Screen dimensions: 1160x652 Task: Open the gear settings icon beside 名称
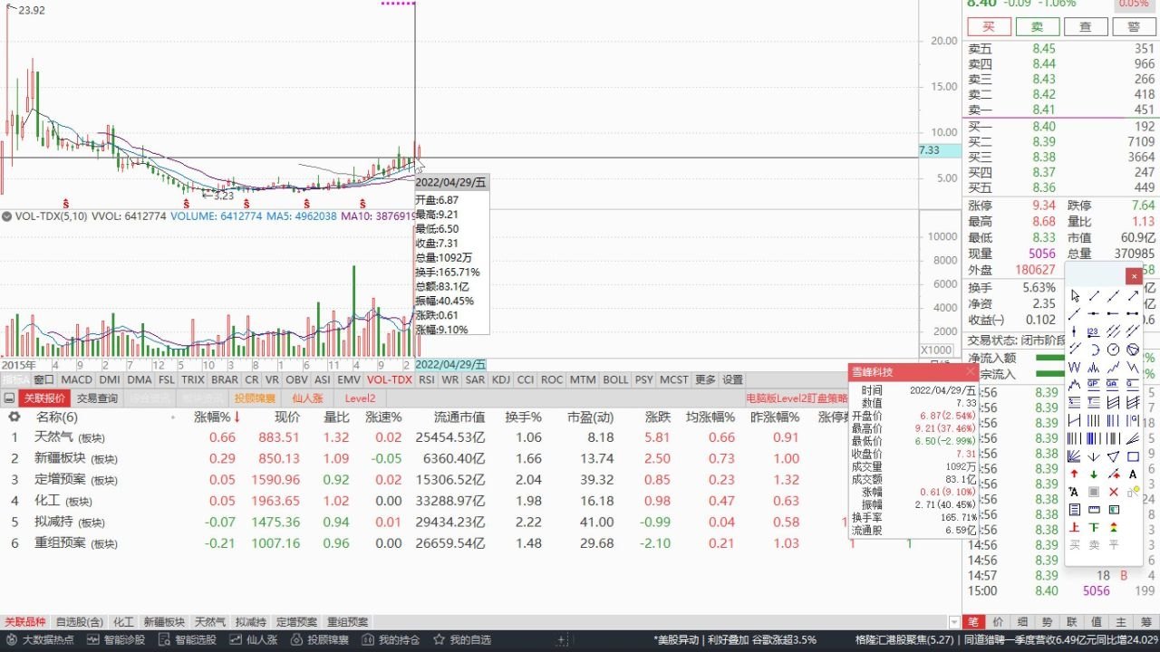tap(14, 417)
